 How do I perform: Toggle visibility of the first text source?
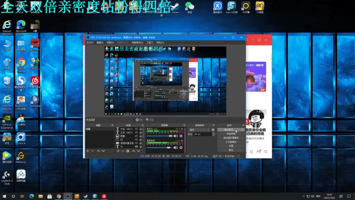click(136, 129)
